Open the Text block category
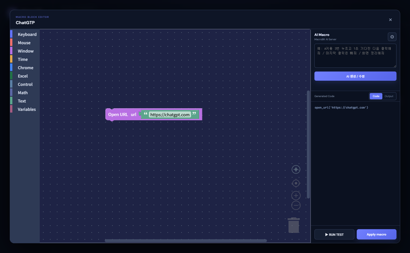 tap(25, 101)
